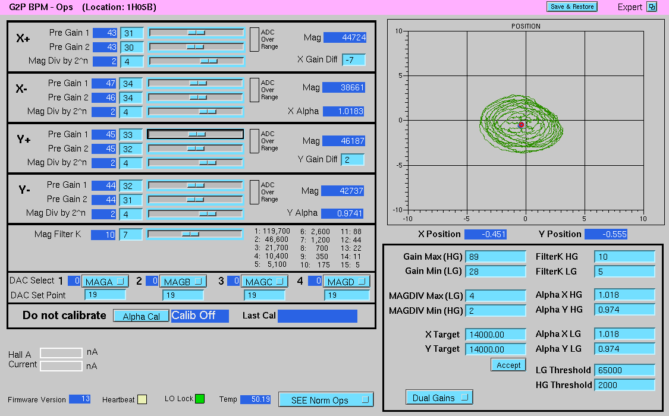The width and height of the screenshot is (669, 416).
Task: Select the Y Alpha value 0.9741
Action: click(x=342, y=213)
